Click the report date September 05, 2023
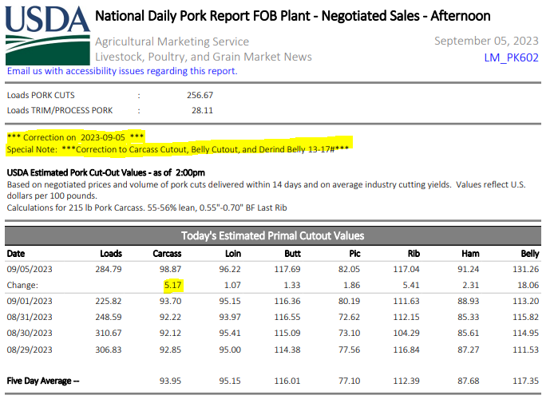Image resolution: width=554 pixels, height=399 pixels. point(489,41)
